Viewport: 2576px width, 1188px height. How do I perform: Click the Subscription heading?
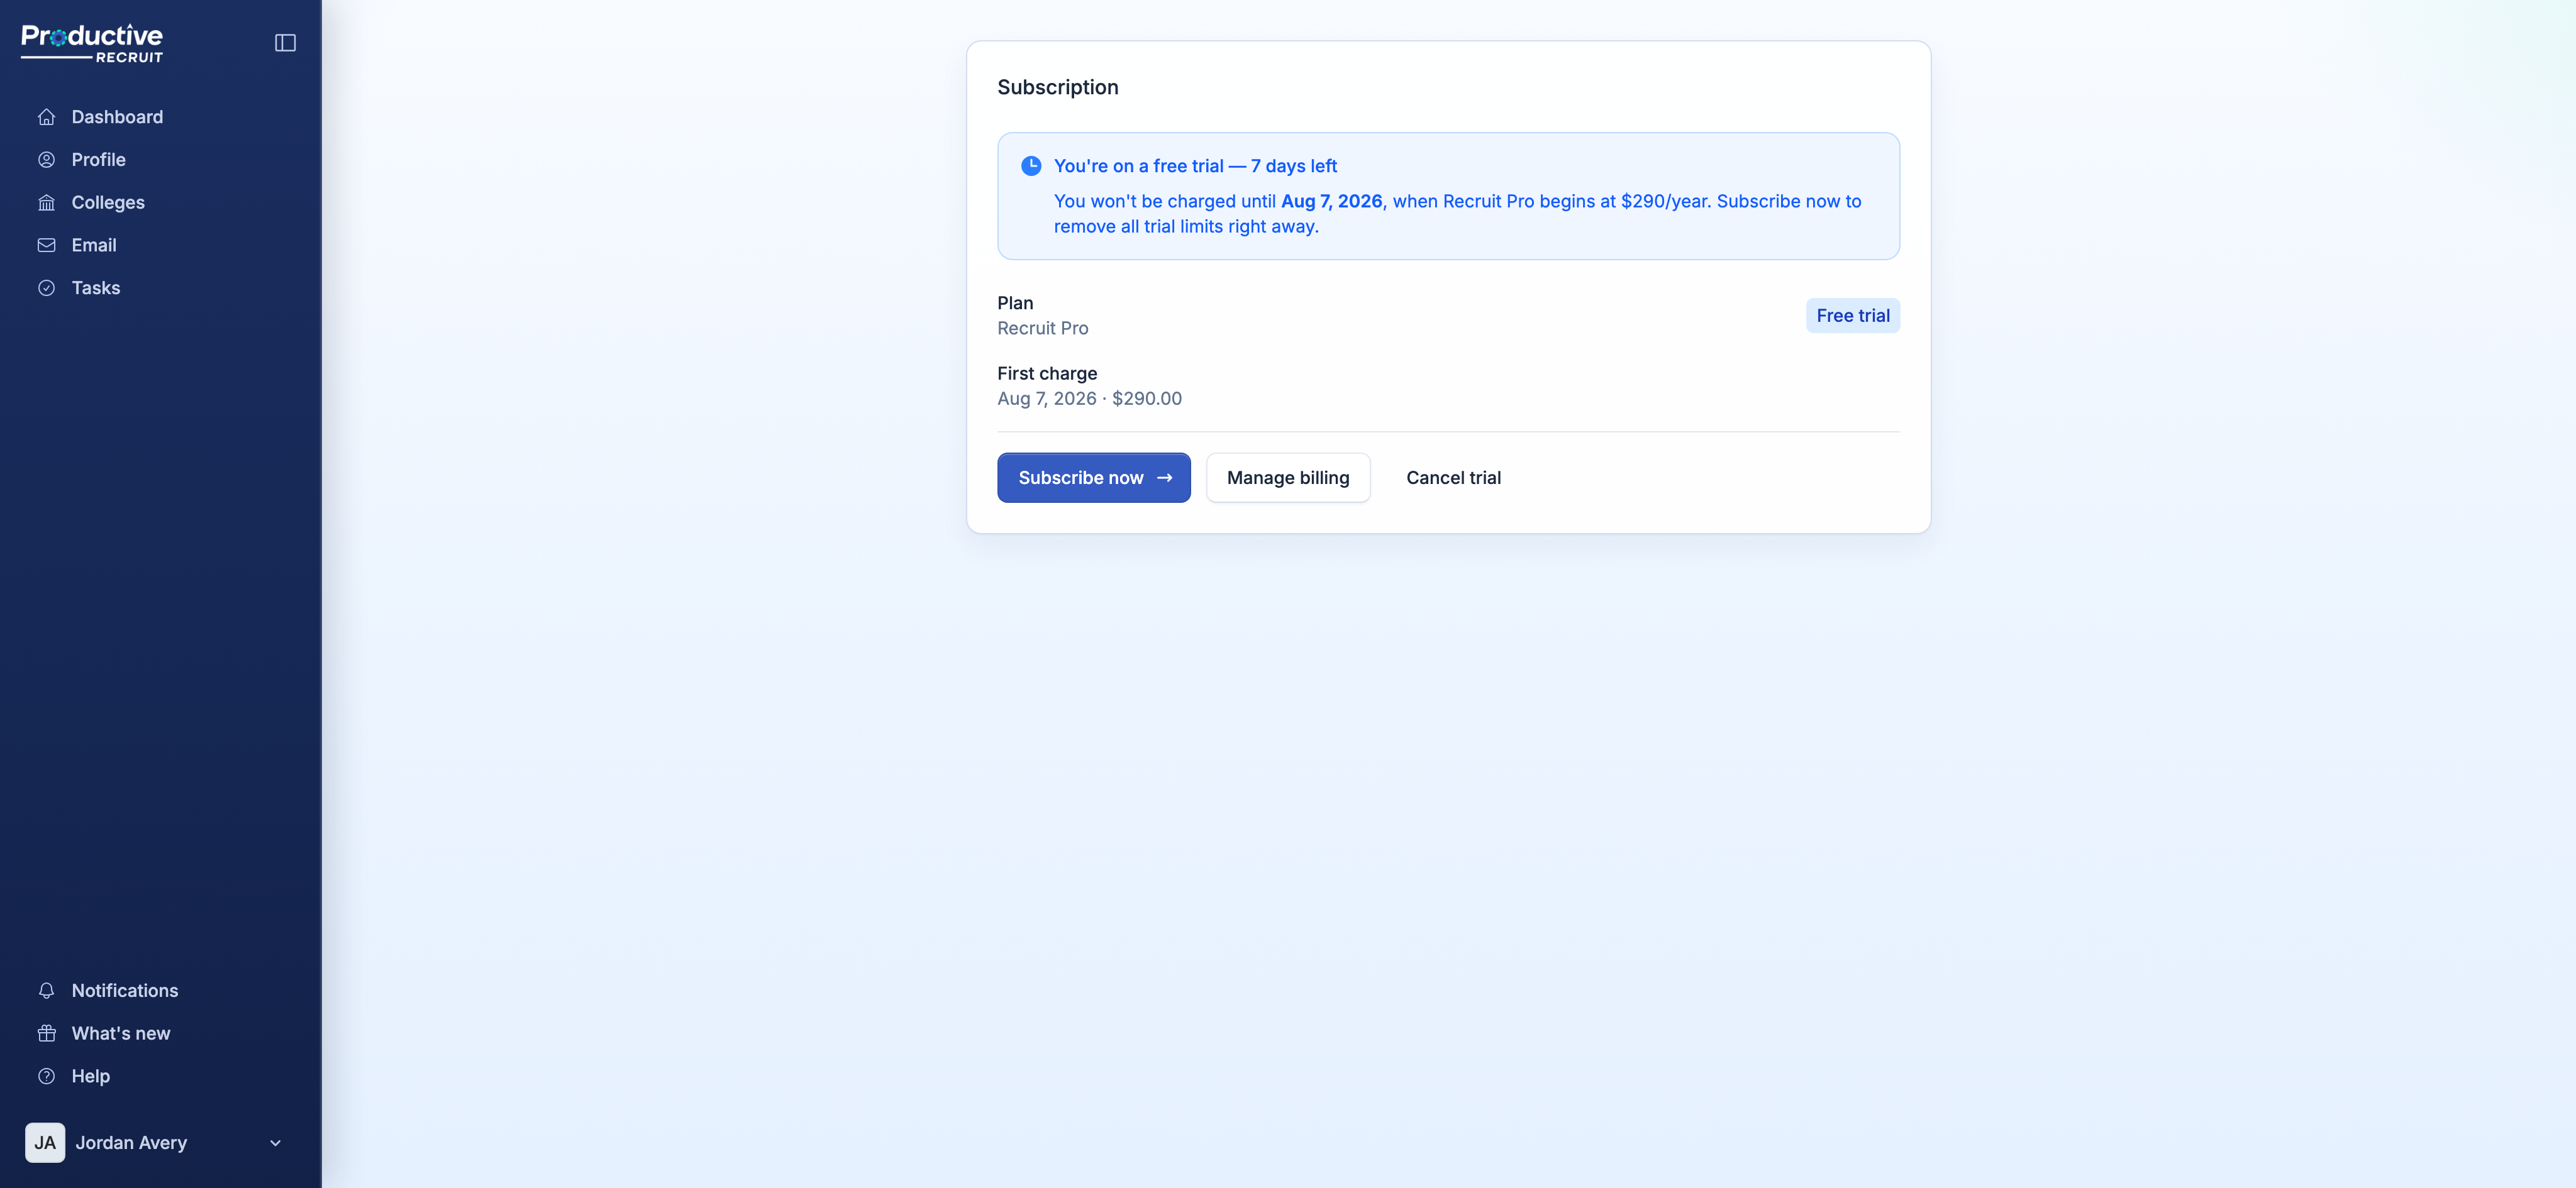tap(1057, 87)
